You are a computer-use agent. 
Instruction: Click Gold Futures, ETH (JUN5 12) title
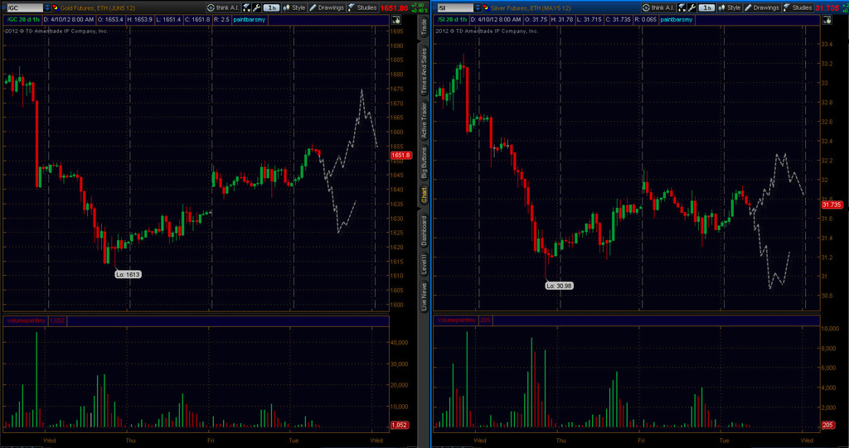coord(98,8)
